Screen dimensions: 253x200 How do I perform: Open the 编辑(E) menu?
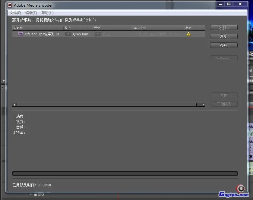coord(31,13)
